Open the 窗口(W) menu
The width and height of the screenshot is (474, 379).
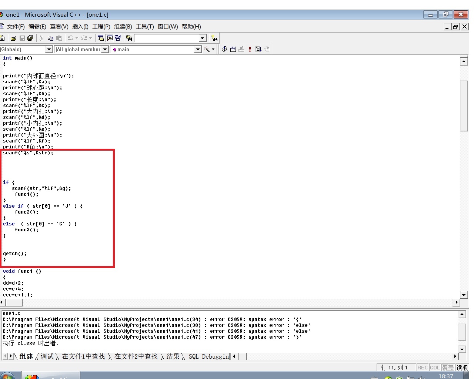[x=168, y=27]
